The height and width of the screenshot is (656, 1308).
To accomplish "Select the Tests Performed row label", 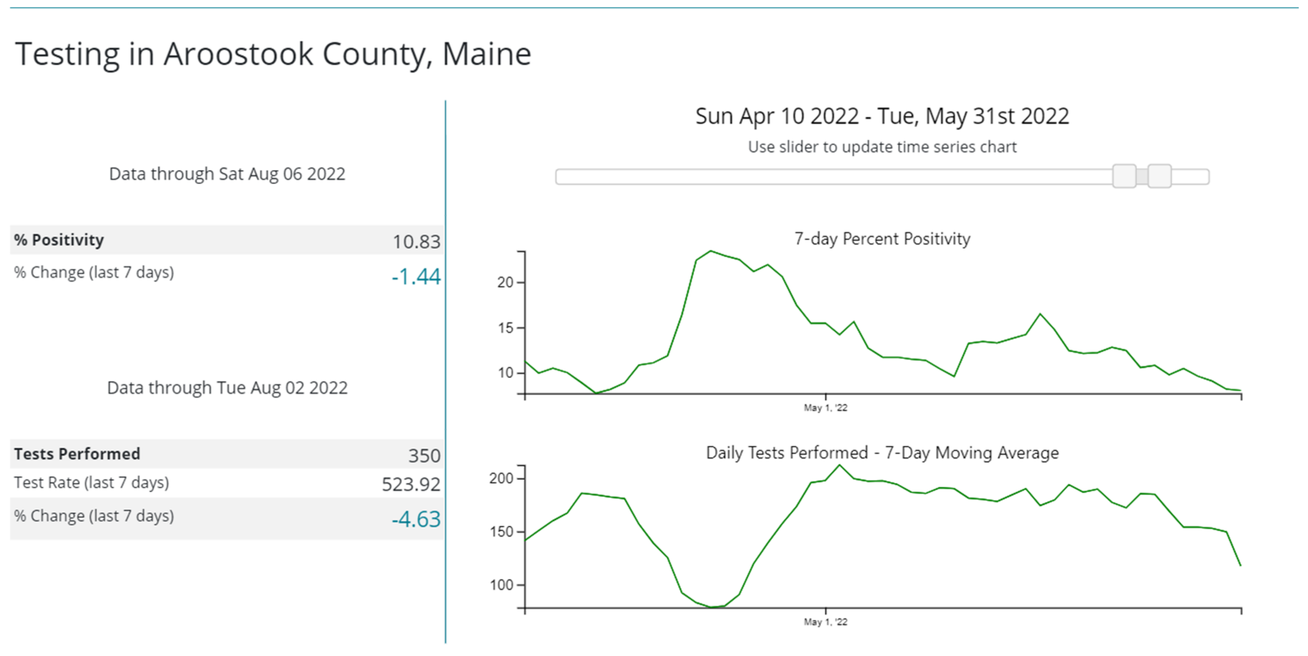I will 77,454.
